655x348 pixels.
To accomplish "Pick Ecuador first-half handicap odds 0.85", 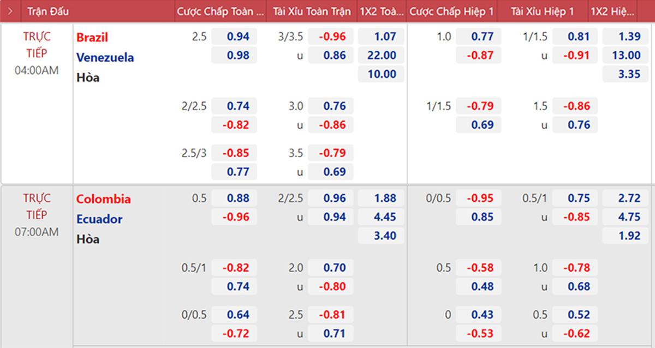I will click(x=479, y=217).
